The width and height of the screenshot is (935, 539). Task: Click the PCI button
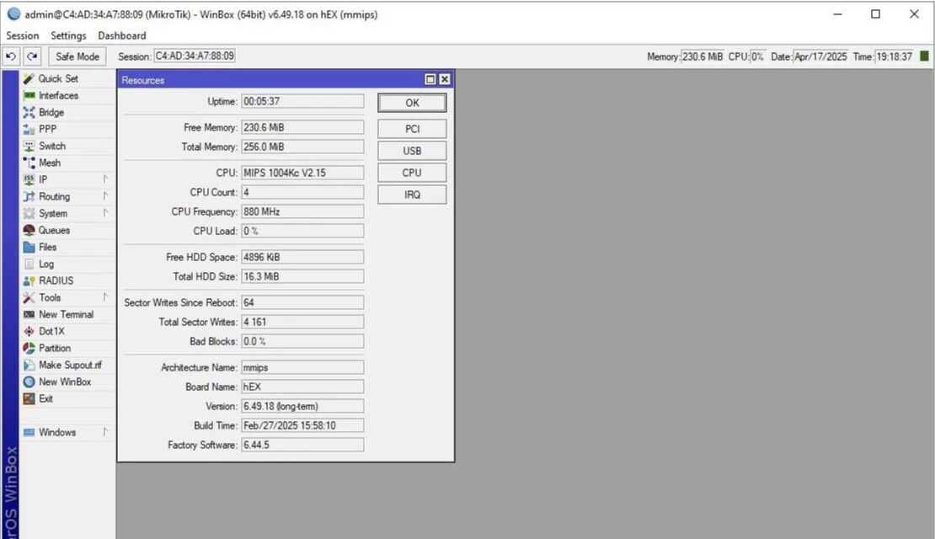(412, 129)
